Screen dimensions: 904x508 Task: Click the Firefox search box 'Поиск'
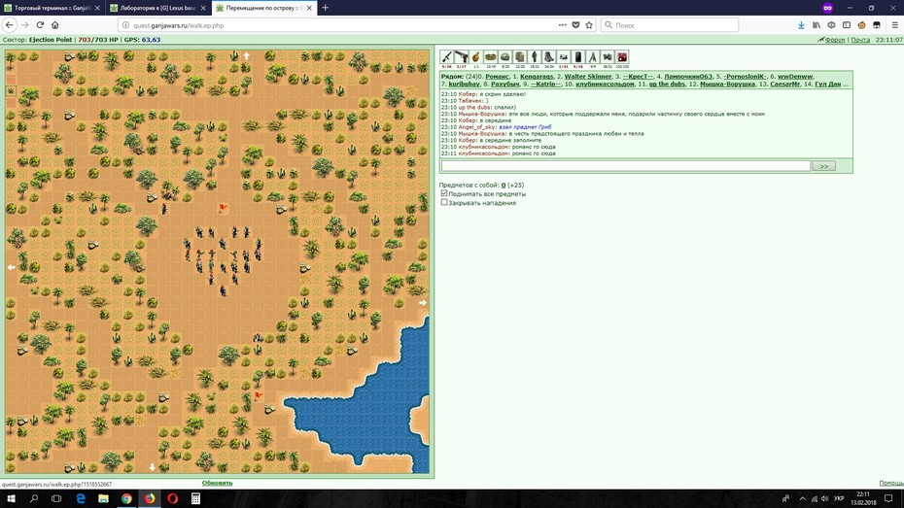click(670, 24)
